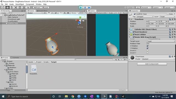
Task: Expand Cylinder 001 Mesh Filter component
Action: click(130, 29)
